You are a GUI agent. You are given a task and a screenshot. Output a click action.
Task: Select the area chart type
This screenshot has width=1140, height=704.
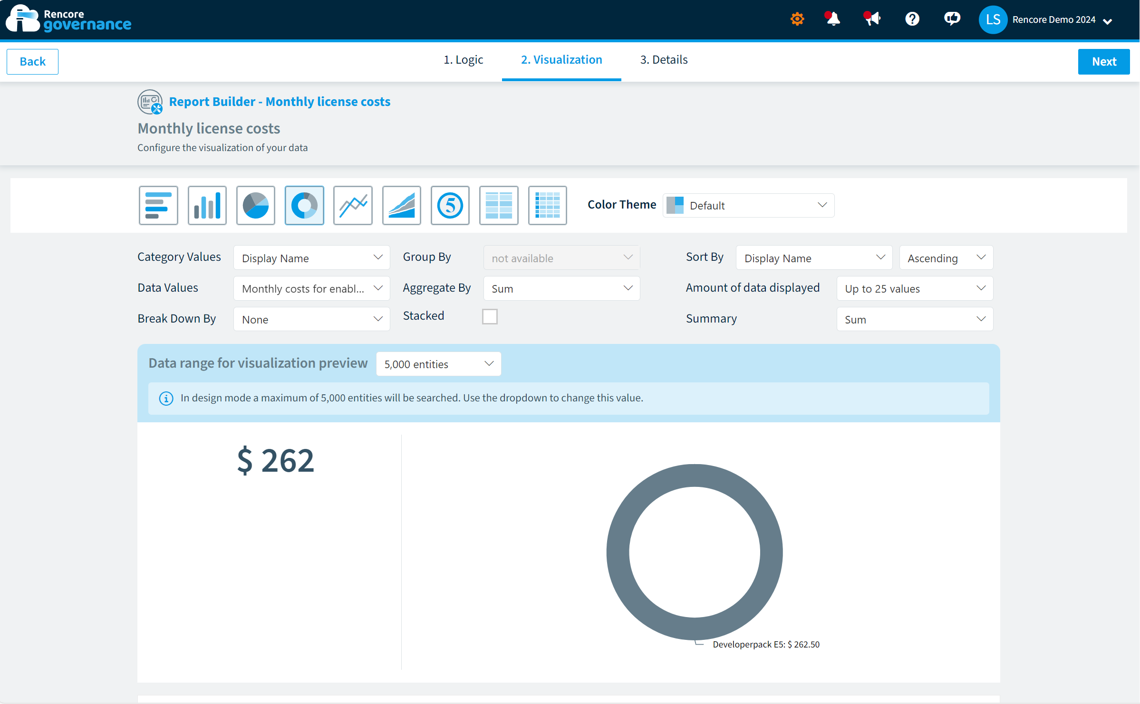[x=402, y=205]
